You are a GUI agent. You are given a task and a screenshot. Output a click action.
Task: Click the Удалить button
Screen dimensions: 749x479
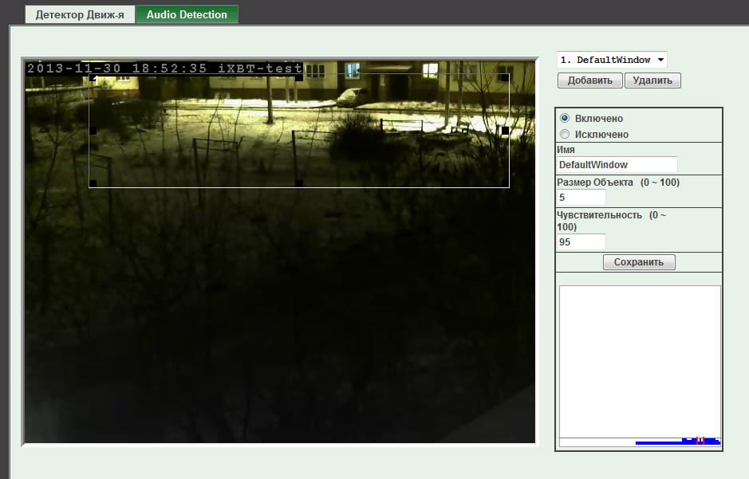pyautogui.click(x=652, y=80)
